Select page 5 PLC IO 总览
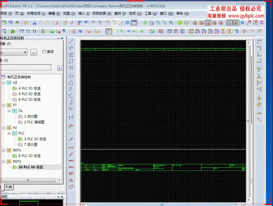Screen dimensions: 273x206 29,94
